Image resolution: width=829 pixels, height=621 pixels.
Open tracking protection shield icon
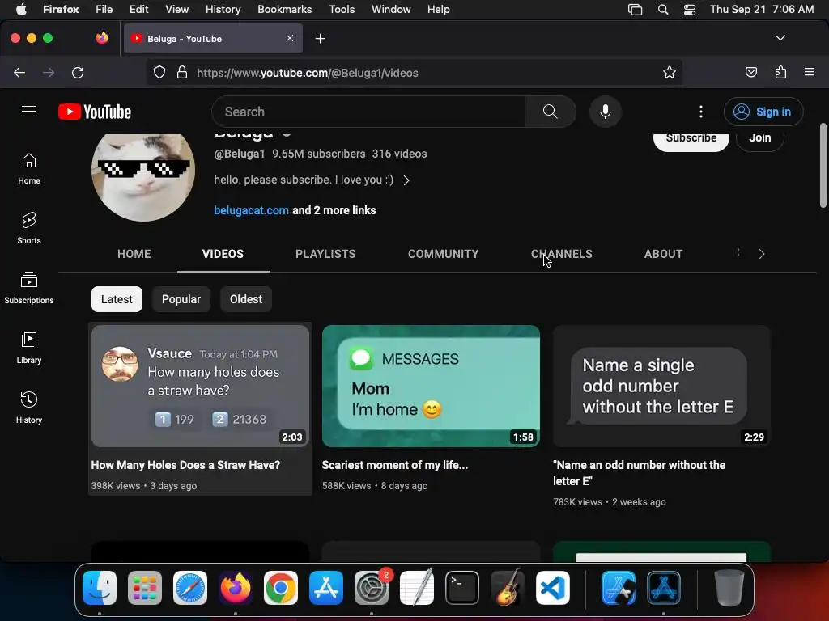pos(159,72)
